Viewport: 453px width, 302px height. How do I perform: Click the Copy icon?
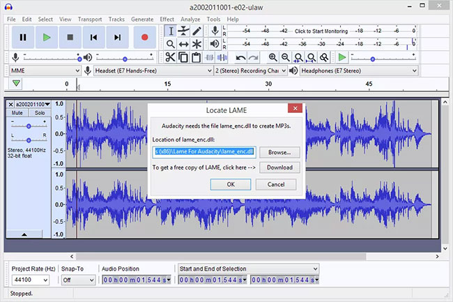pyautogui.click(x=183, y=57)
